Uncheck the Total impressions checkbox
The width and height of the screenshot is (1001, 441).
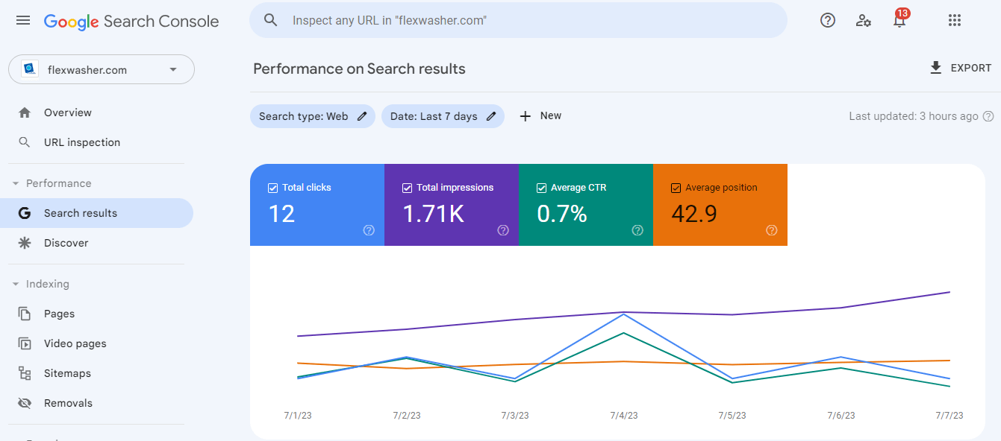pyautogui.click(x=407, y=188)
